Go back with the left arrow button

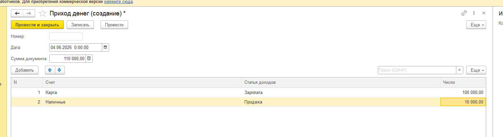(x=17, y=13)
